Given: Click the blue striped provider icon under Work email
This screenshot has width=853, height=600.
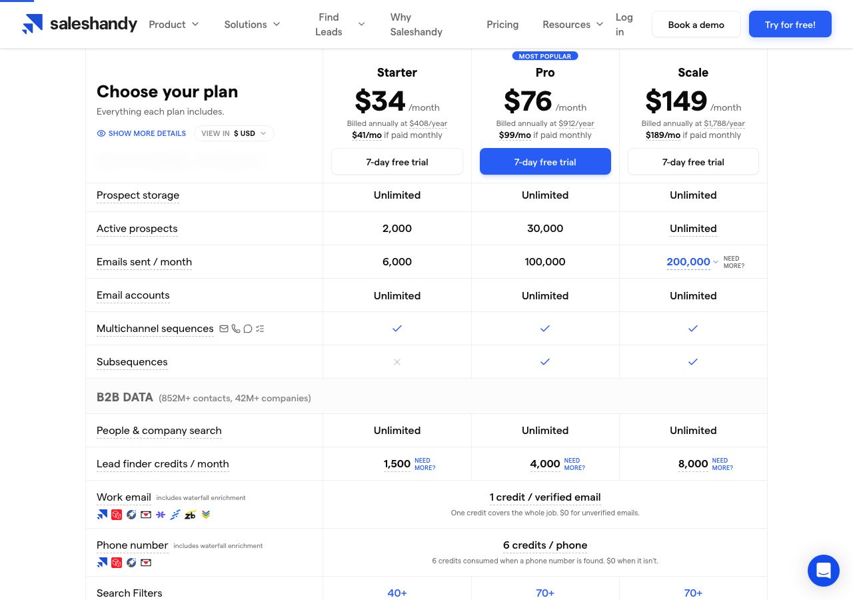Looking at the screenshot, I should [x=175, y=515].
